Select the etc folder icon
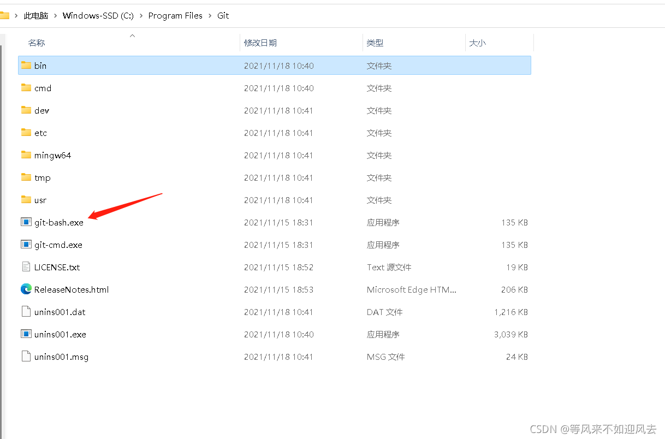The height and width of the screenshot is (439, 665). coord(26,132)
